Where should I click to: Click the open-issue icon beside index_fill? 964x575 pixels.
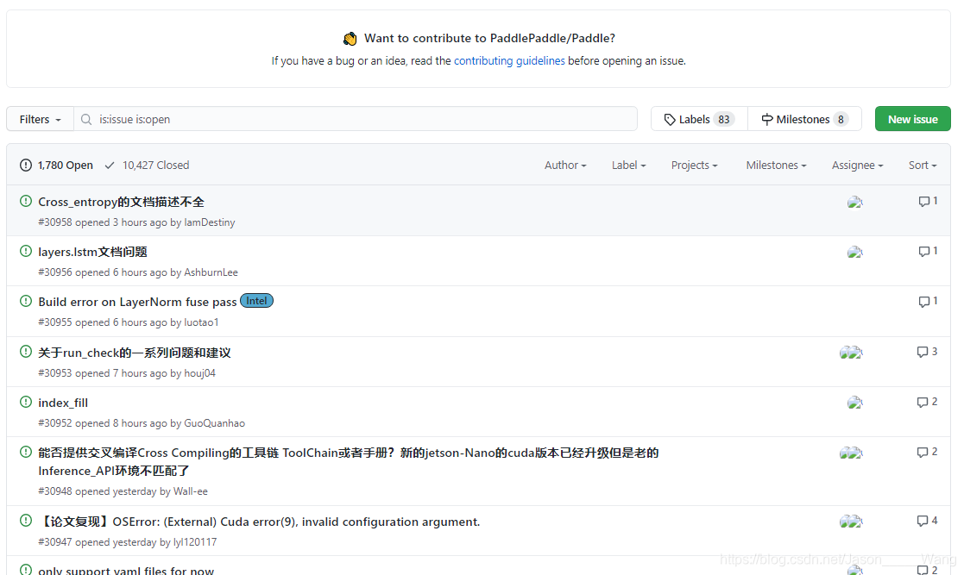click(x=26, y=402)
